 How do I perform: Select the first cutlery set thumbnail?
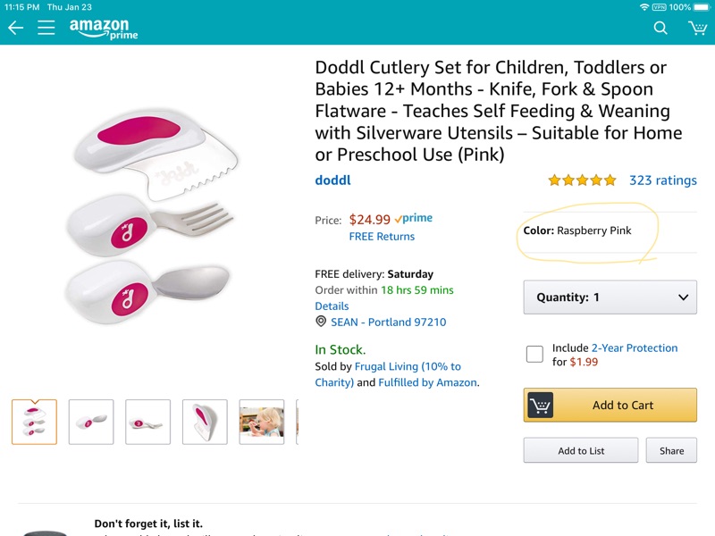pos(34,422)
